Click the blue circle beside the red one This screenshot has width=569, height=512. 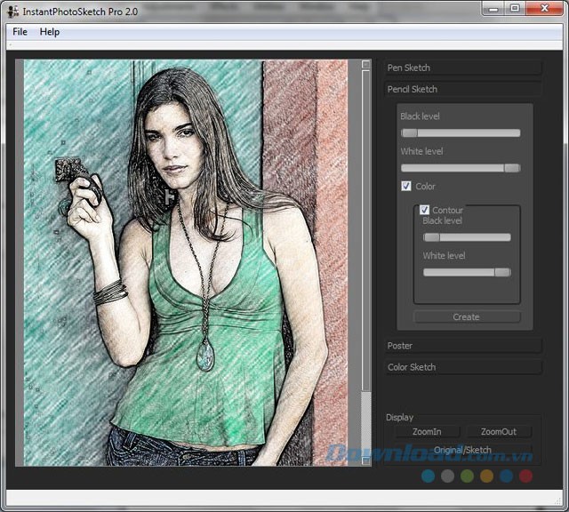pos(506,476)
